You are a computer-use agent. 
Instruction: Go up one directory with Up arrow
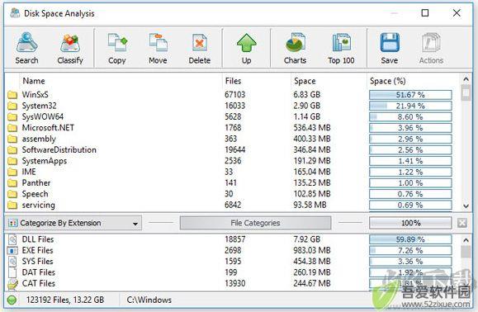click(246, 48)
